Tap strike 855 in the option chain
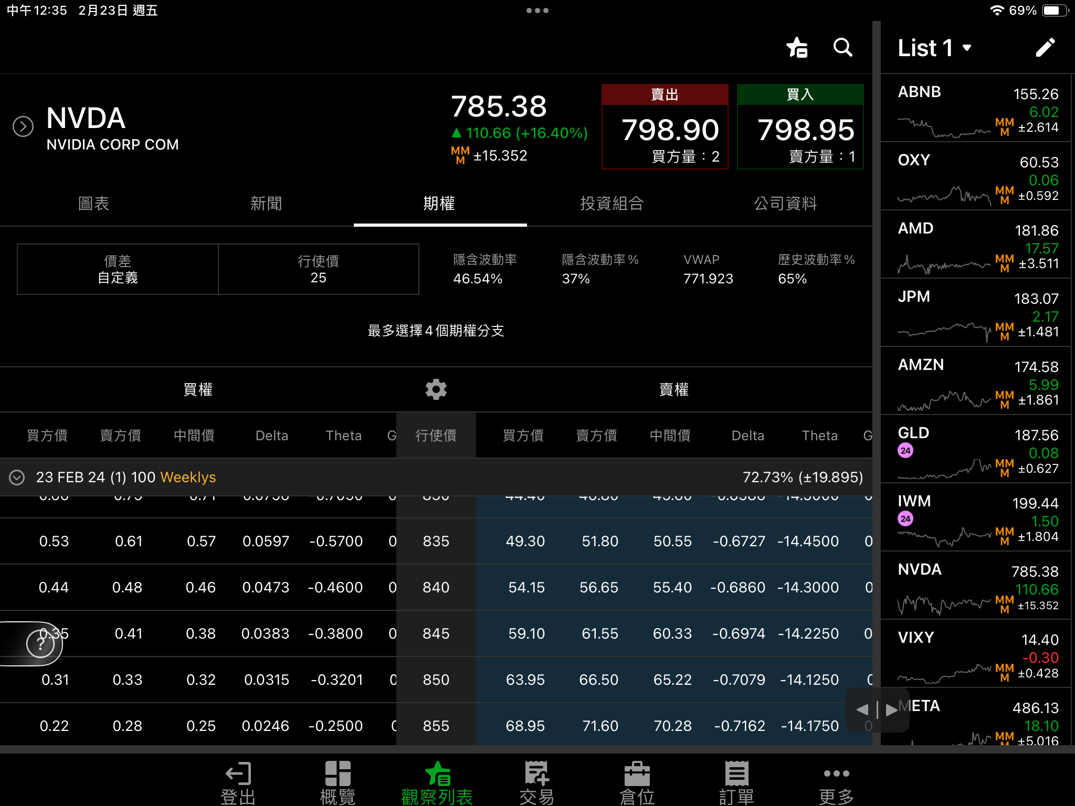The width and height of the screenshot is (1075, 806). pos(436,726)
